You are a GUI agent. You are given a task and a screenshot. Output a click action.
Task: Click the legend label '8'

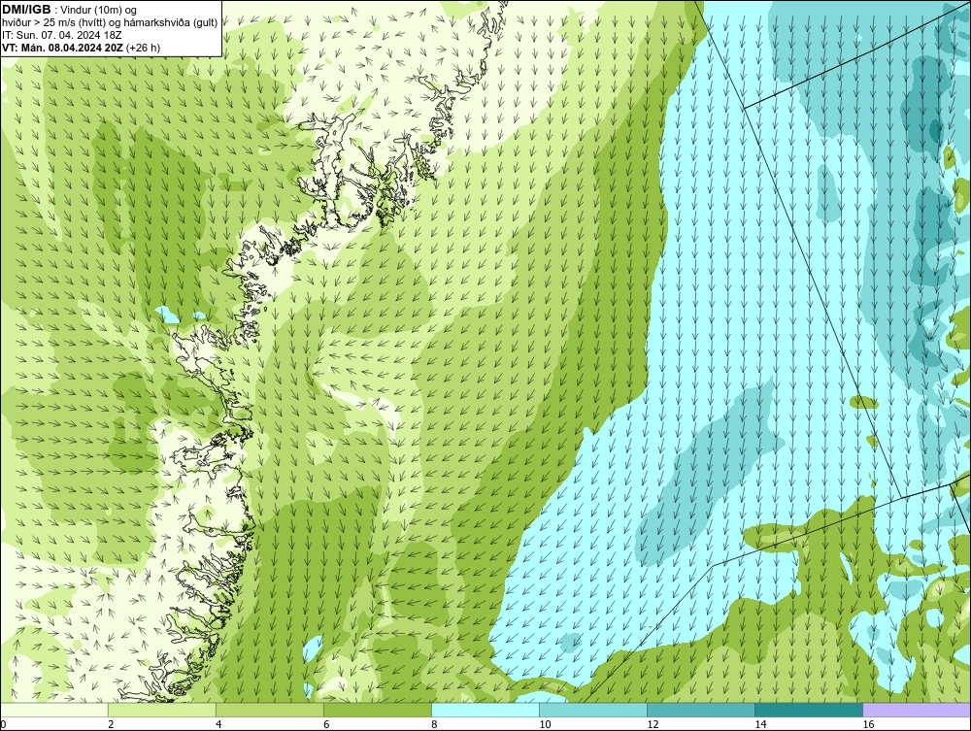(434, 724)
